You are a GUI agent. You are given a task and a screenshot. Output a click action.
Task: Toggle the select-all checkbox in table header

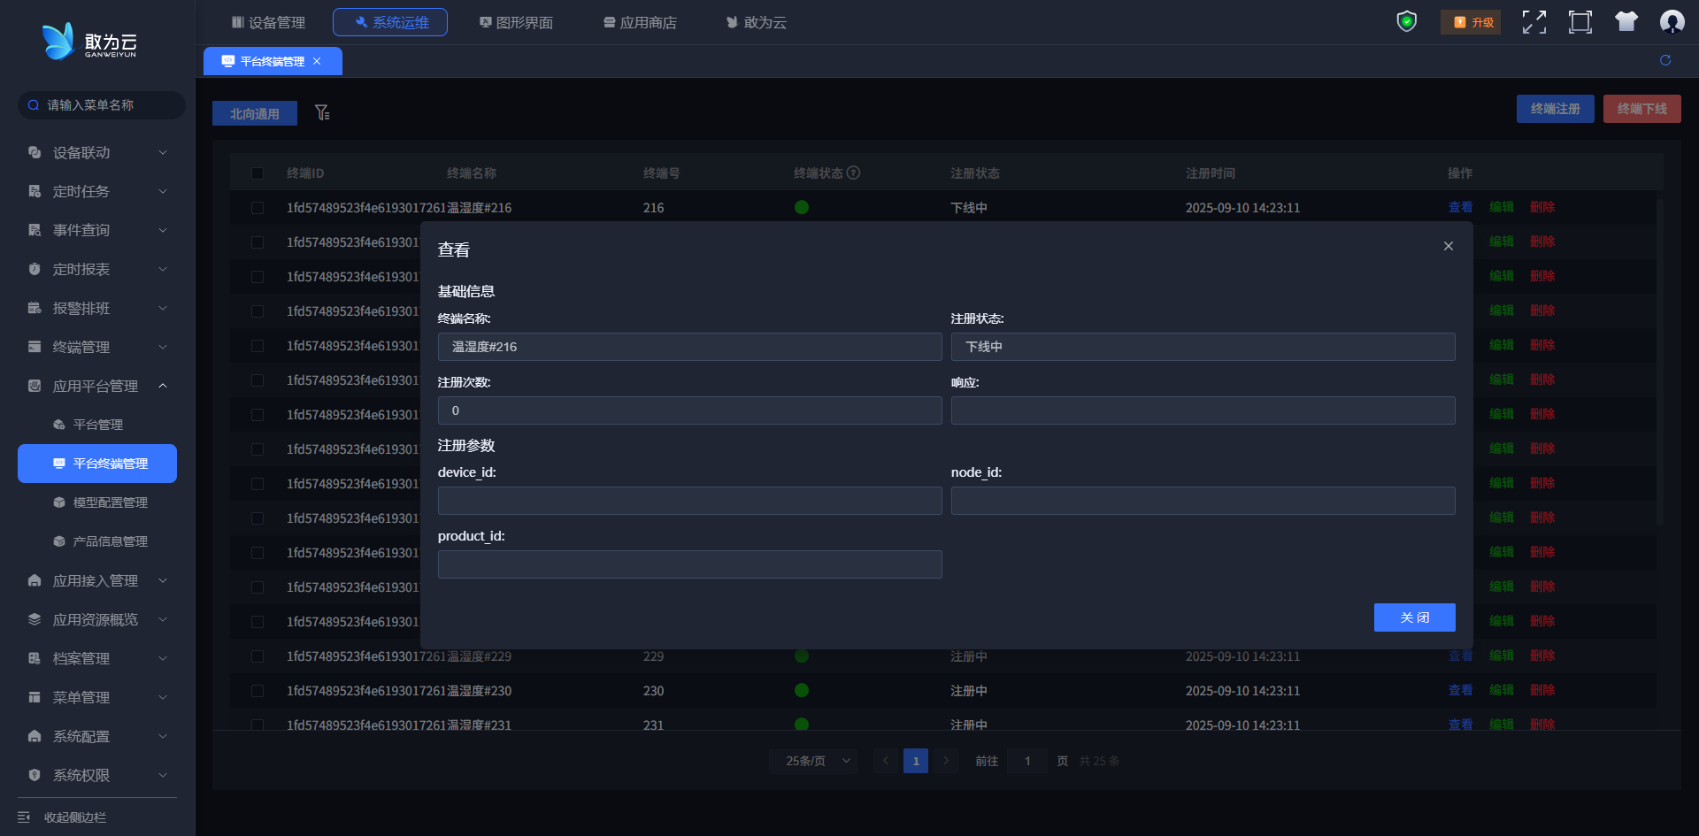(x=258, y=173)
